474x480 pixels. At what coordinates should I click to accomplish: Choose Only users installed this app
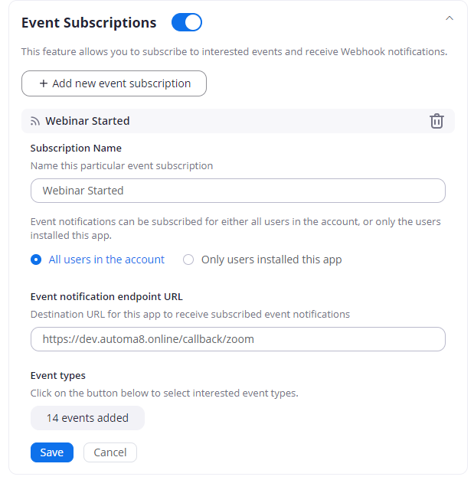(188, 260)
